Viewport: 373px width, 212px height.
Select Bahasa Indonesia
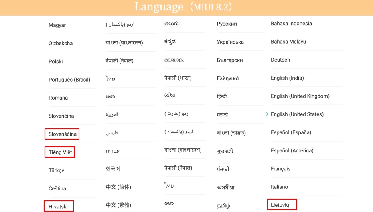[291, 24]
